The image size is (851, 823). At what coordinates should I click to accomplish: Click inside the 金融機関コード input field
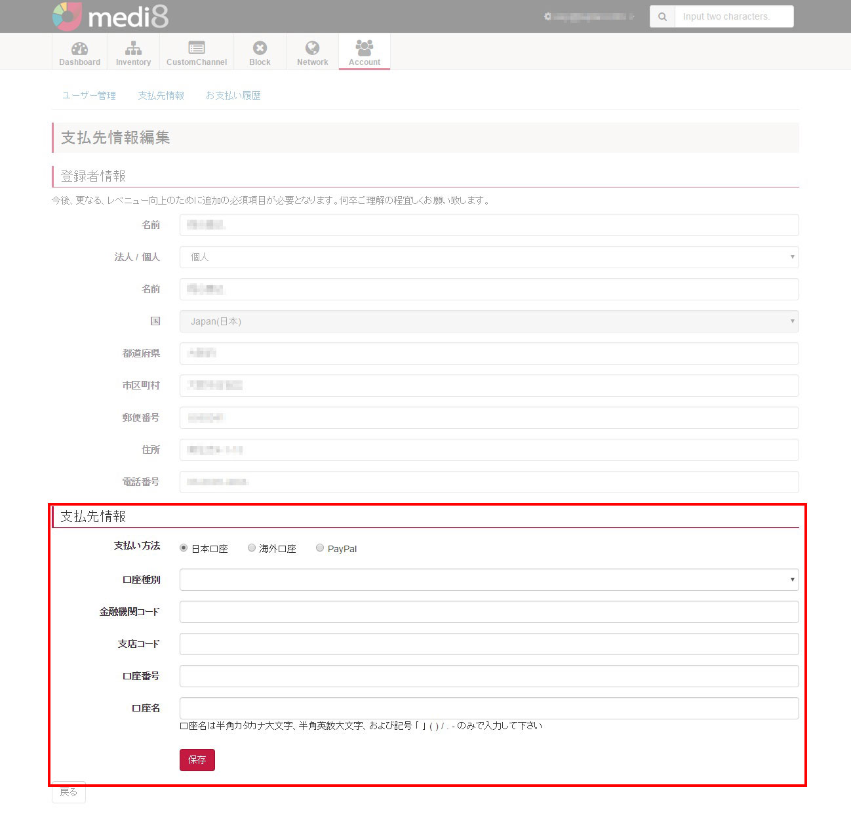[x=488, y=611]
